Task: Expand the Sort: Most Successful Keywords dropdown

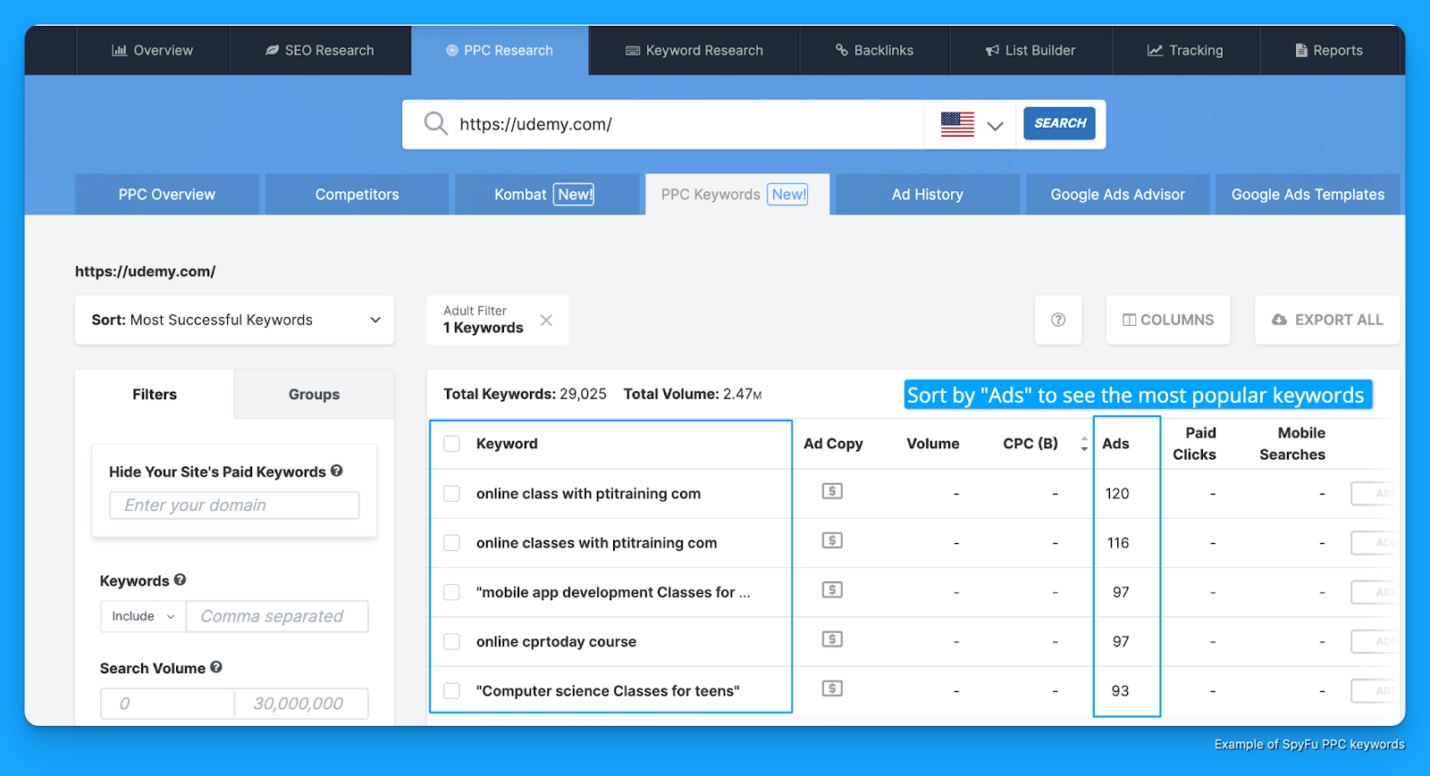Action: point(234,320)
